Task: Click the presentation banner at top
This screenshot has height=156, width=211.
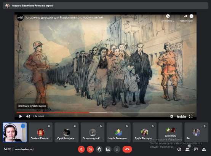Action: coord(105,6)
